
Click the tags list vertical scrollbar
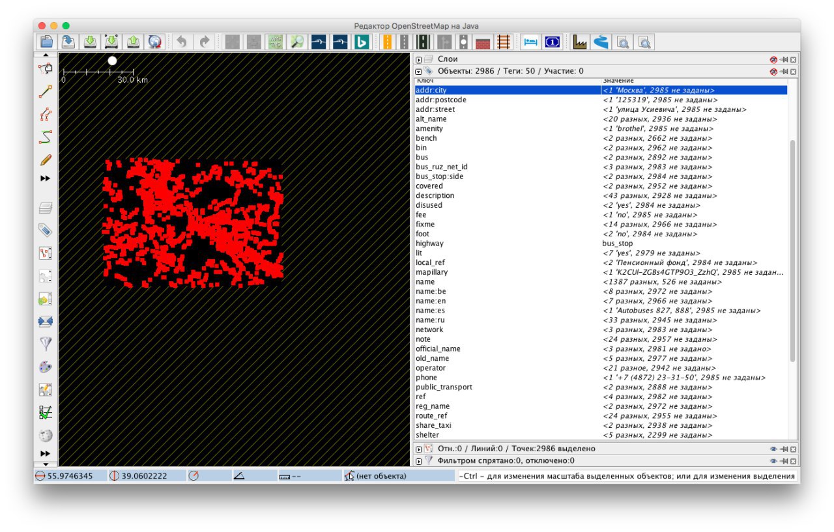[x=792, y=251]
